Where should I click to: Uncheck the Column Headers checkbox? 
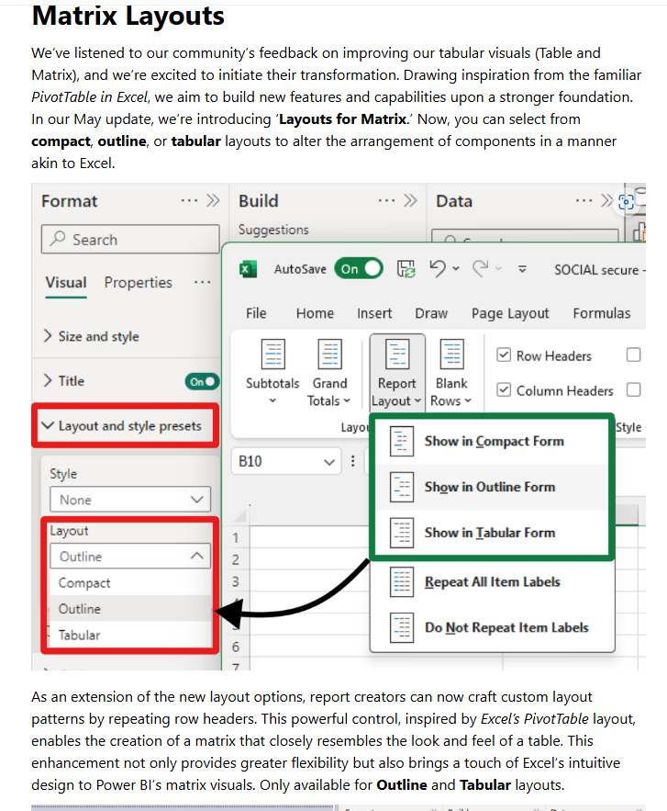[x=503, y=389]
